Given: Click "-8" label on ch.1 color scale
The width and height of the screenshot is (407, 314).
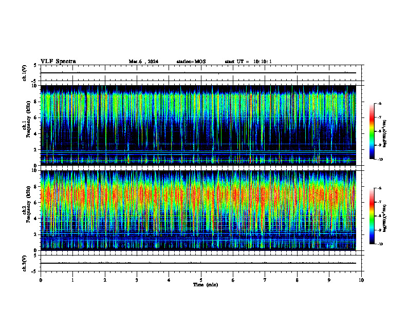Looking at the screenshot, I should pos(380,131).
